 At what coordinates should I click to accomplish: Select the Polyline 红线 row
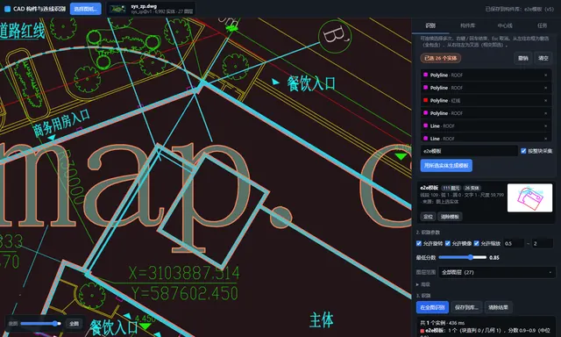click(x=486, y=101)
